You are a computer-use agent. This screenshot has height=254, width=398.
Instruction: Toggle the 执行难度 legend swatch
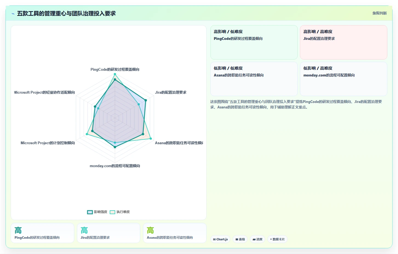tap(112, 212)
